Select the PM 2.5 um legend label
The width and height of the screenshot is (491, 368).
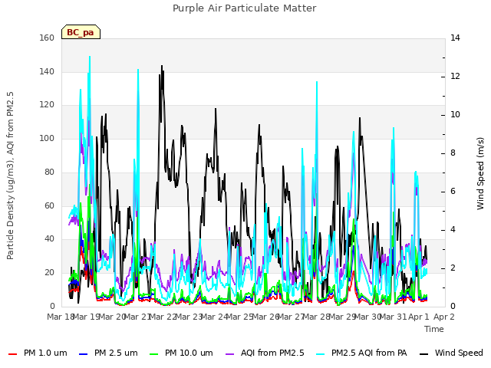coord(116,353)
